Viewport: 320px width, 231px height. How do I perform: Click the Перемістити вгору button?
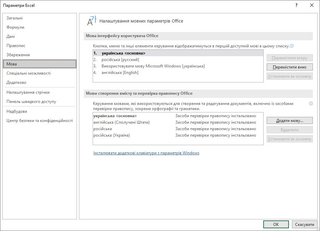pyautogui.click(x=290, y=58)
